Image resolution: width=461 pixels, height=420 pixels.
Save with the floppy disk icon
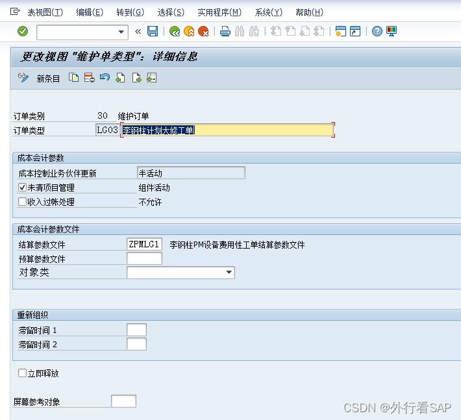[x=153, y=31]
